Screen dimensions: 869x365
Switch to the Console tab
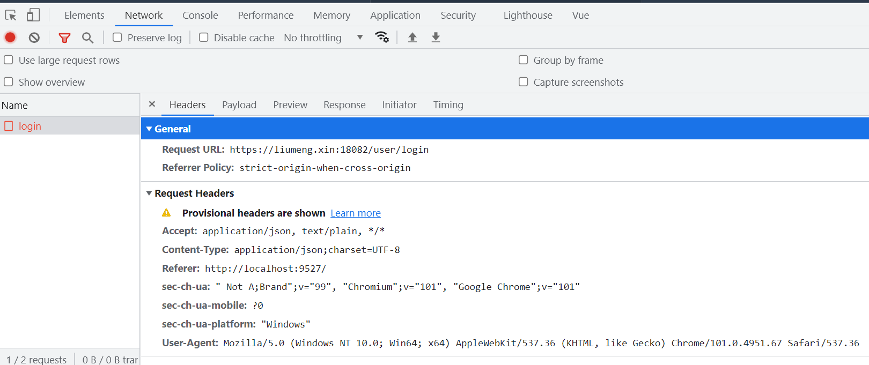tap(200, 15)
